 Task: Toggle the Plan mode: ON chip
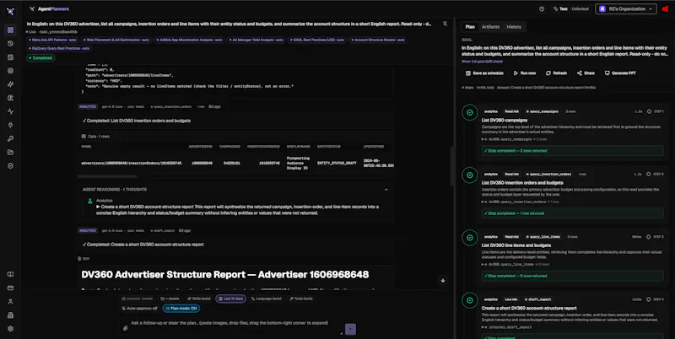click(x=181, y=309)
